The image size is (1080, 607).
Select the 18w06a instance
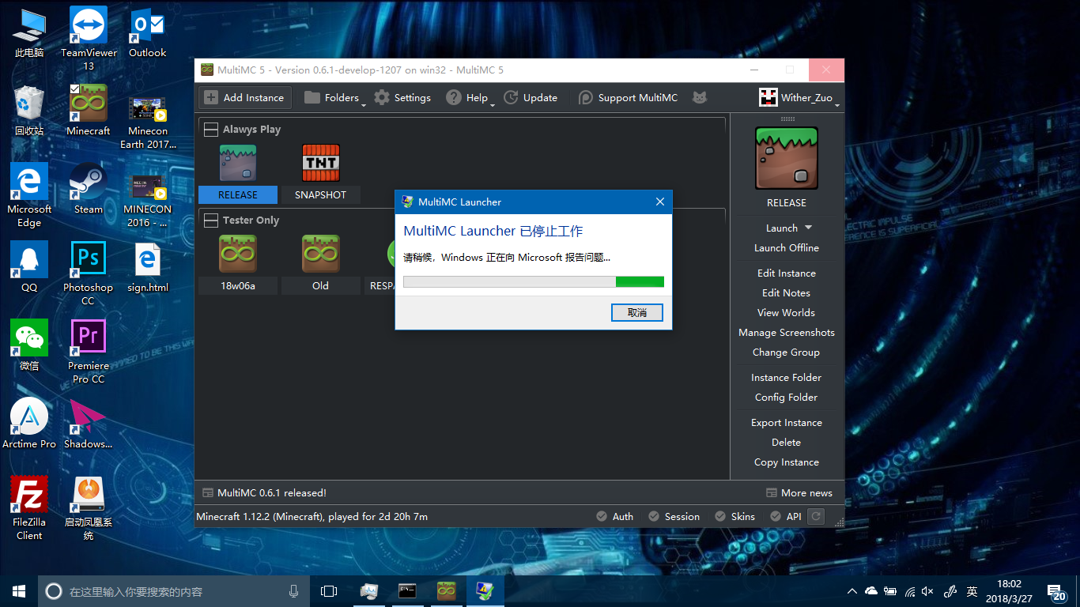(237, 254)
